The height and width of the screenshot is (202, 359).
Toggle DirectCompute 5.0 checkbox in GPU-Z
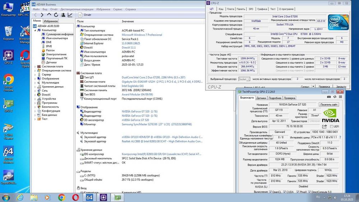pos(309,192)
